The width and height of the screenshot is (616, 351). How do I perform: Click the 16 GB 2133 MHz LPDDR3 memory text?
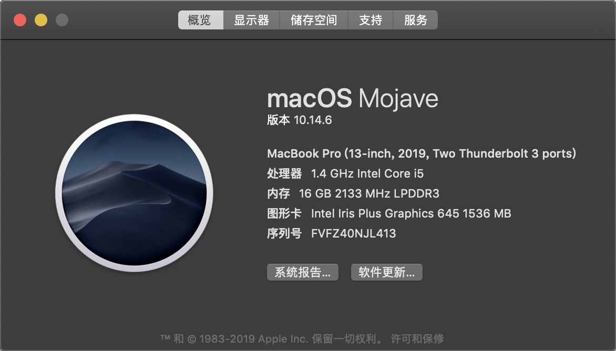[x=369, y=193]
